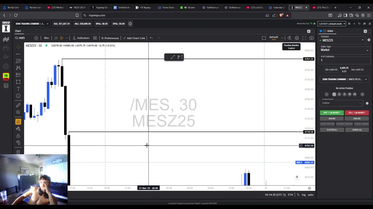
Task: Select the text annotation tool
Action: (x=18, y=89)
